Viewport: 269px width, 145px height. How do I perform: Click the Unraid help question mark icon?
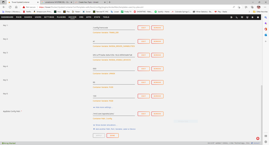[258, 17]
